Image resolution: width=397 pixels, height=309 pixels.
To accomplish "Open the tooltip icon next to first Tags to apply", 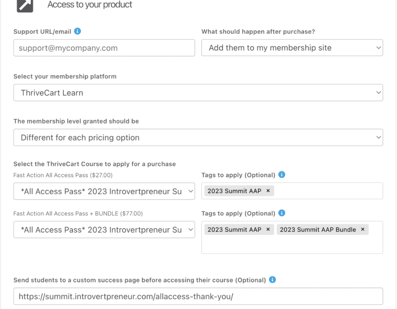I will 282,175.
